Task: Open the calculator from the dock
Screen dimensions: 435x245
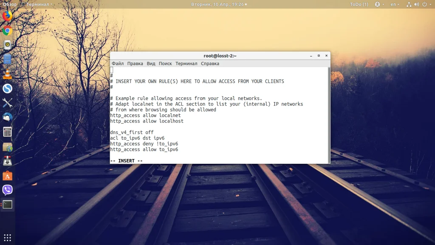Action: tap(7, 132)
